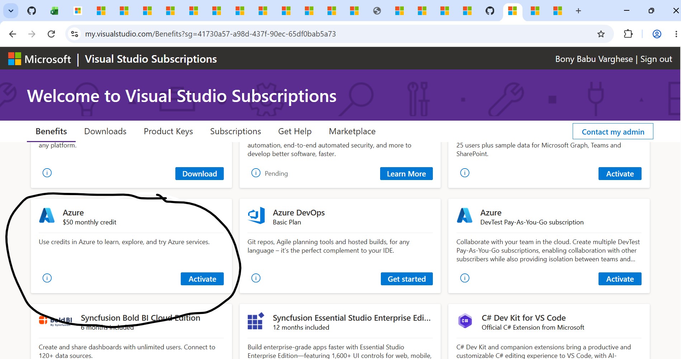This screenshot has width=681, height=359.
Task: Open the Chrome profile icon
Action: 657,34
